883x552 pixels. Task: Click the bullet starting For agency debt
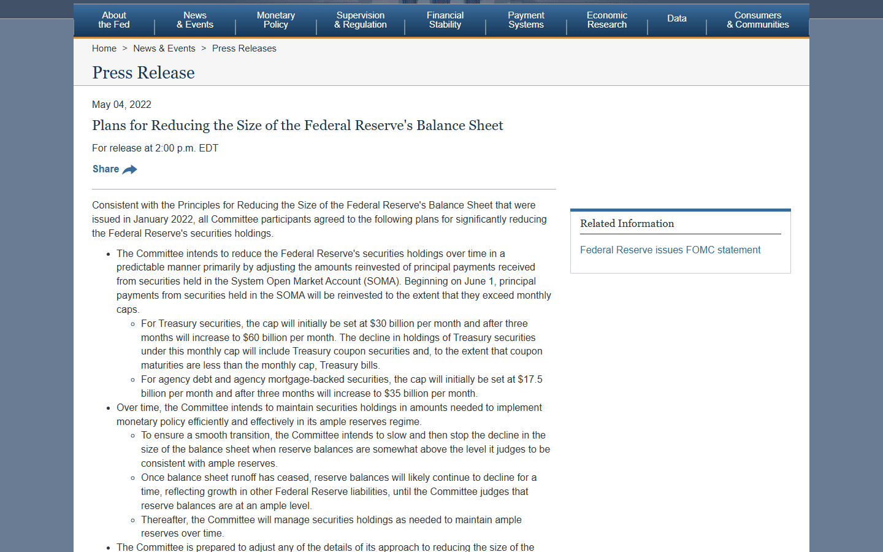click(342, 386)
